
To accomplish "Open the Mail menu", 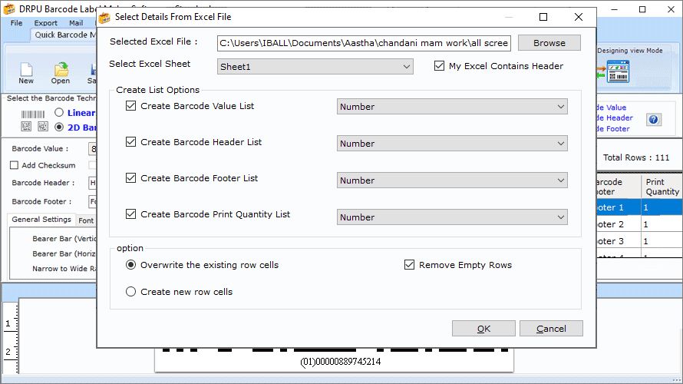I will (76, 23).
